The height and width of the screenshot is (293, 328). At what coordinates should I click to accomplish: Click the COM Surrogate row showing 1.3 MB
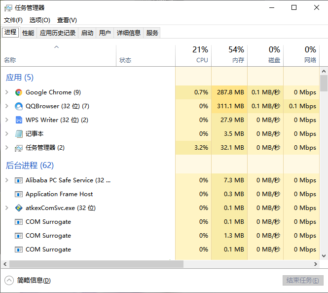[160, 236]
